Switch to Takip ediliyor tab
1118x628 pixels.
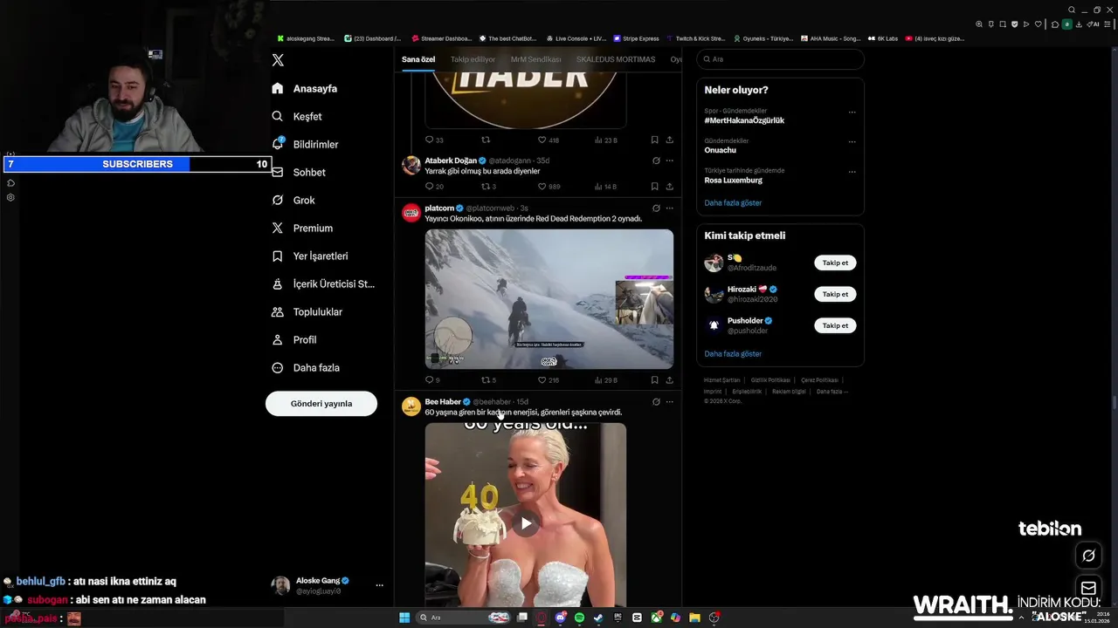pos(473,59)
